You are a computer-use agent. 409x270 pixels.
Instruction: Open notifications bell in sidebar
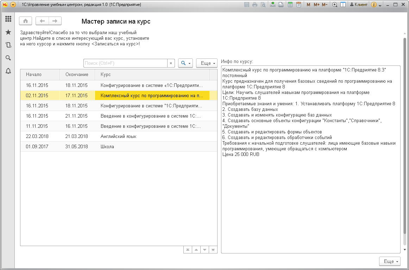[x=8, y=71]
